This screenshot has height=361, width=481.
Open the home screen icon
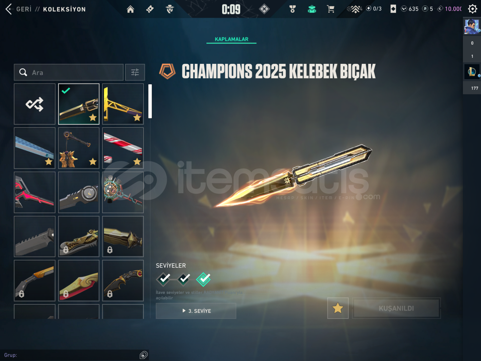coord(130,9)
